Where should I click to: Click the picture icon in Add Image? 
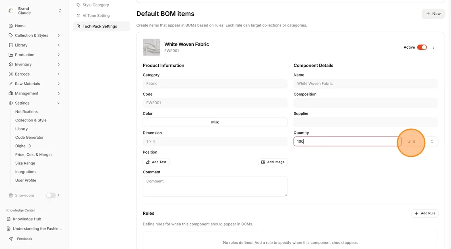pyautogui.click(x=263, y=162)
